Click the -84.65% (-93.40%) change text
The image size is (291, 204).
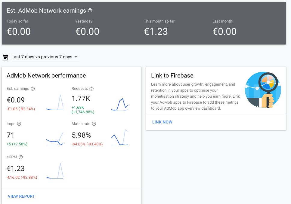pos(87,144)
